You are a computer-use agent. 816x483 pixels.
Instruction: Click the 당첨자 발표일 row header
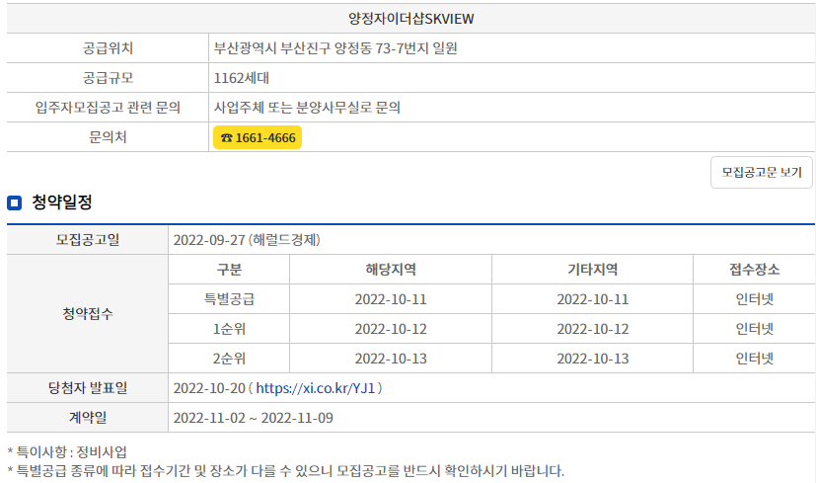(x=88, y=387)
